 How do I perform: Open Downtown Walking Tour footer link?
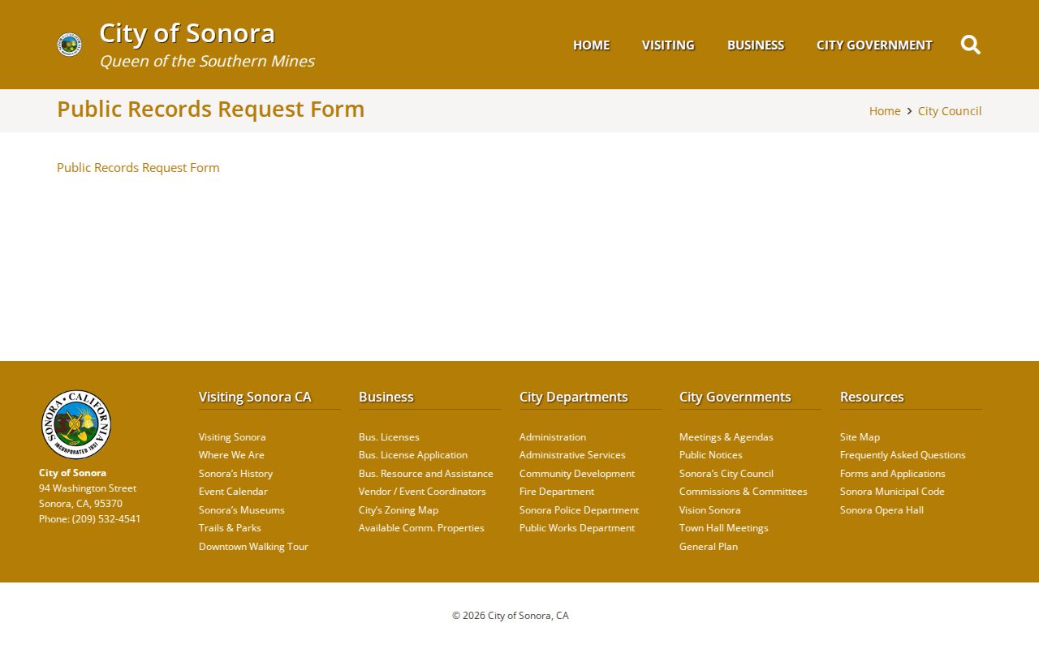(253, 547)
